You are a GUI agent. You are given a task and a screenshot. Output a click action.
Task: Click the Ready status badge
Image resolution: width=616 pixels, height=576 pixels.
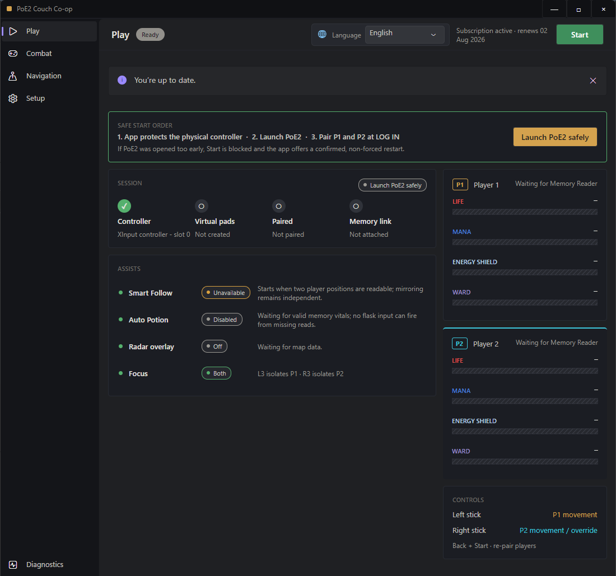point(150,35)
